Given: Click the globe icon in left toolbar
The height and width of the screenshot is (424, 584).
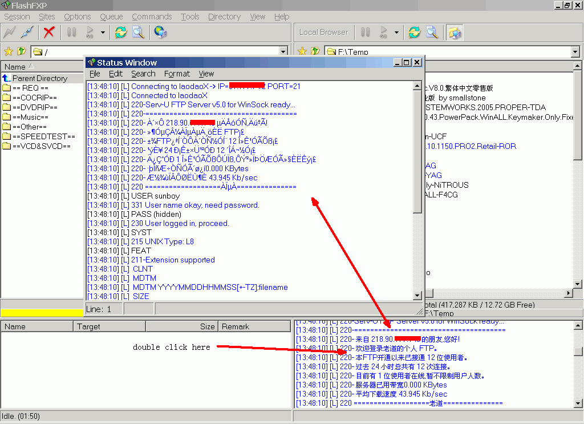Looking at the screenshot, I should click(160, 33).
